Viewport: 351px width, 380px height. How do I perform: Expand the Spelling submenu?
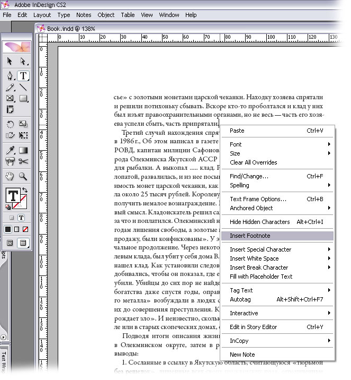click(277, 185)
